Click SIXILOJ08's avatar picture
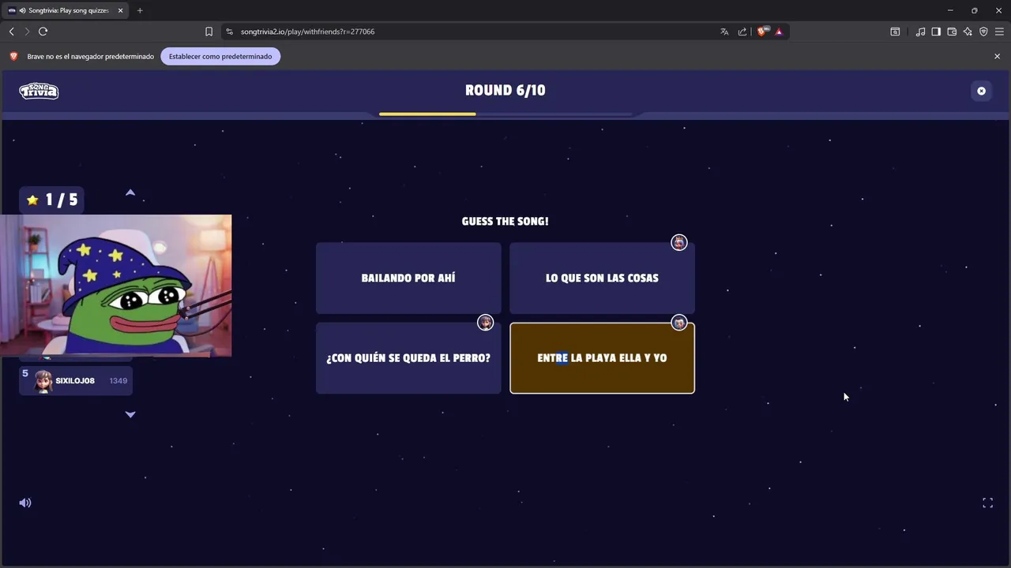This screenshot has height=568, width=1011. (x=43, y=382)
